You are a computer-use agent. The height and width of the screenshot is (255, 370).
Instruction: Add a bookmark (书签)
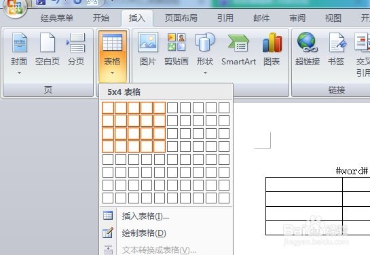click(336, 50)
